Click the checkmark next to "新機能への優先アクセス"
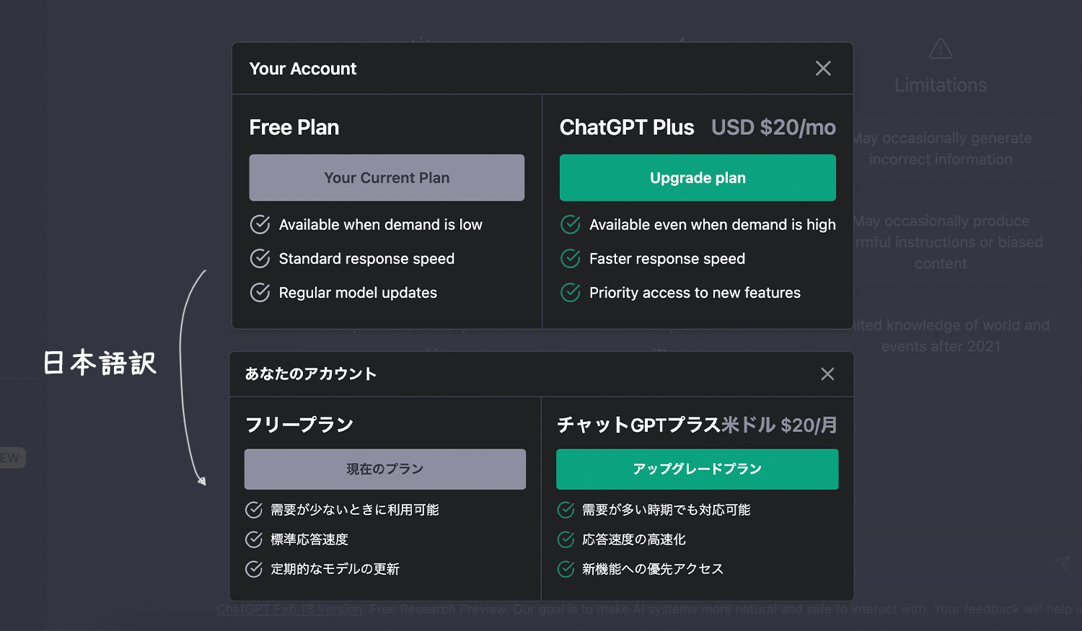The width and height of the screenshot is (1082, 631). [565, 568]
